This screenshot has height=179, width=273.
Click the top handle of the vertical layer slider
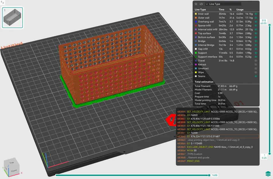pos(270,25)
